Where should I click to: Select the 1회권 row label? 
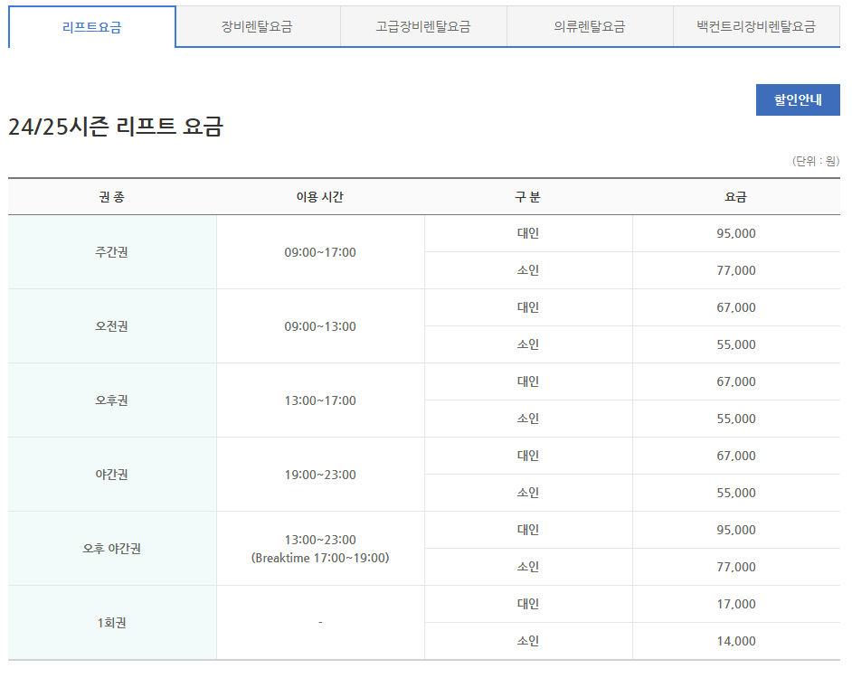coord(112,623)
